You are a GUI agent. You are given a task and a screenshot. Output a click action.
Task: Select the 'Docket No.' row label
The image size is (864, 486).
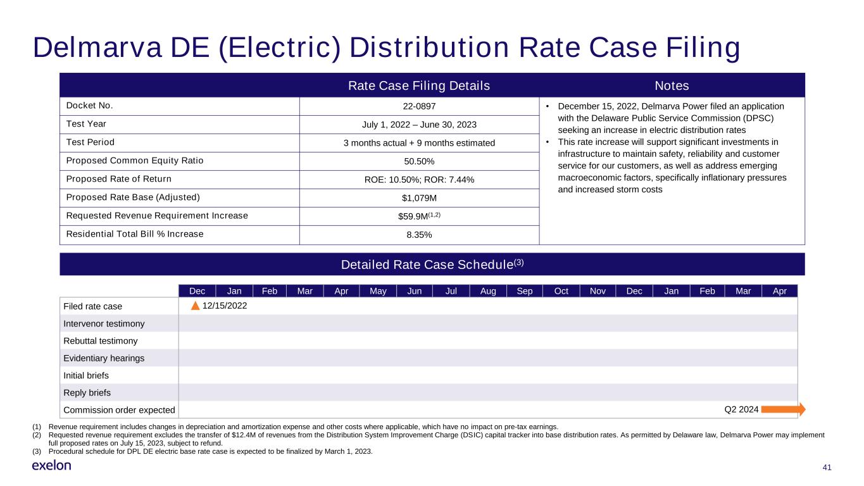pyautogui.click(x=90, y=106)
